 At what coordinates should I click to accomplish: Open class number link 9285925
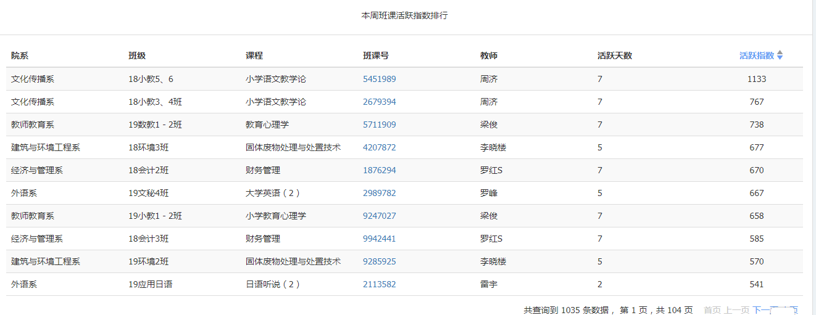[380, 261]
